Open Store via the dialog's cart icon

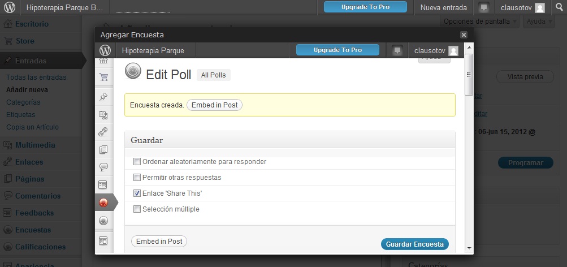pyautogui.click(x=103, y=77)
